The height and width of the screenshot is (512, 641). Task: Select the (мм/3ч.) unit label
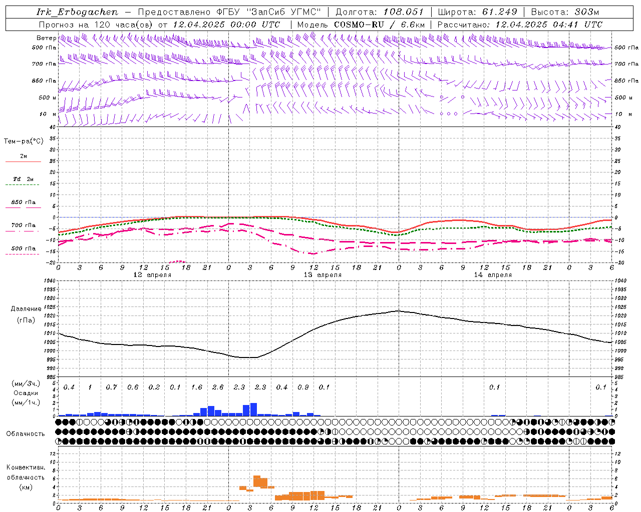click(26, 383)
